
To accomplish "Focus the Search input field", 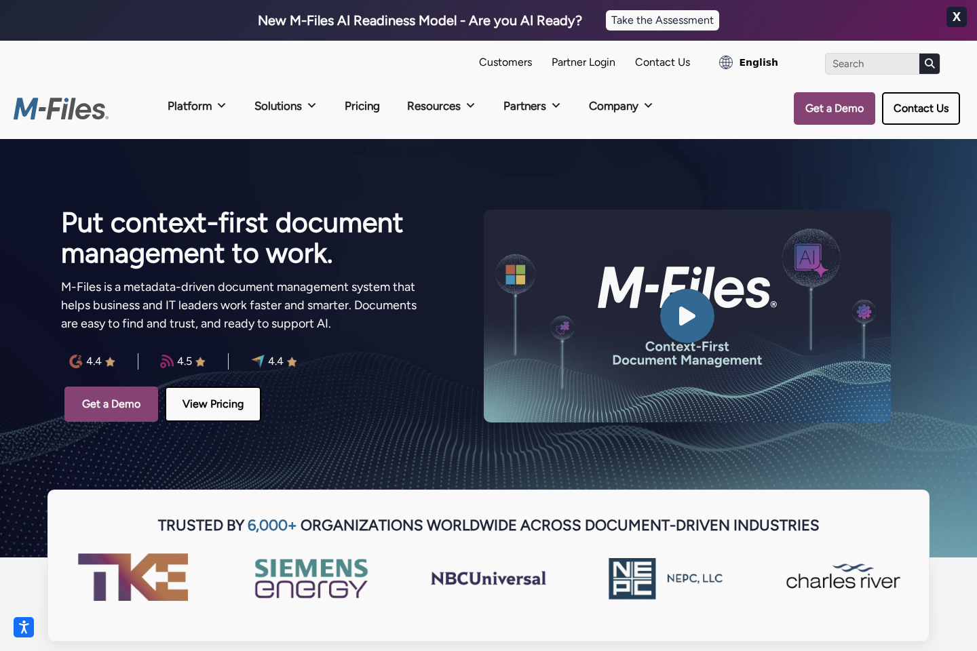I will pos(873,64).
